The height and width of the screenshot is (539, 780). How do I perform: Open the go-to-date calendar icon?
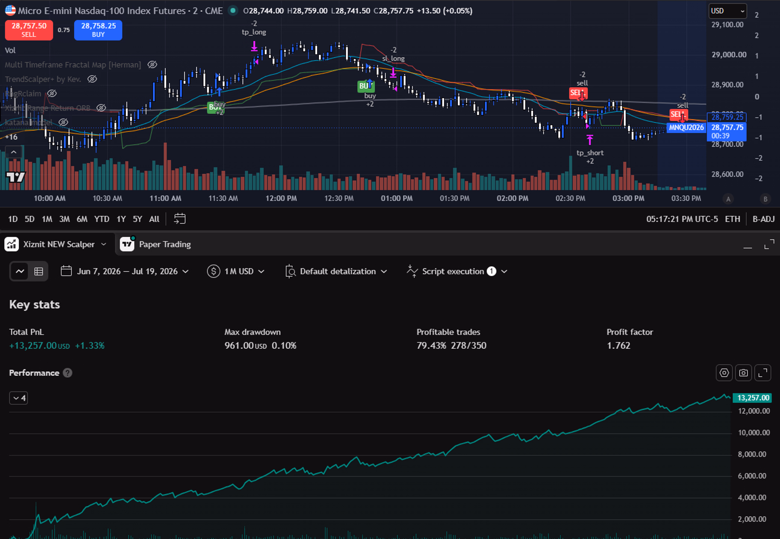click(180, 219)
